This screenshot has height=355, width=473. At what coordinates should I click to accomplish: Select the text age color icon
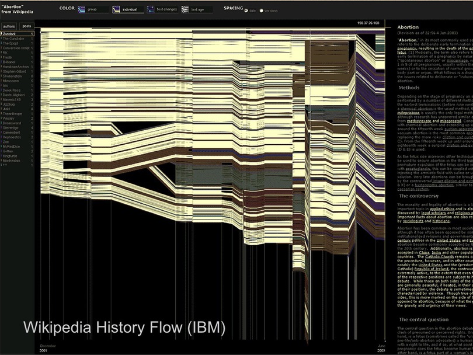[185, 10]
